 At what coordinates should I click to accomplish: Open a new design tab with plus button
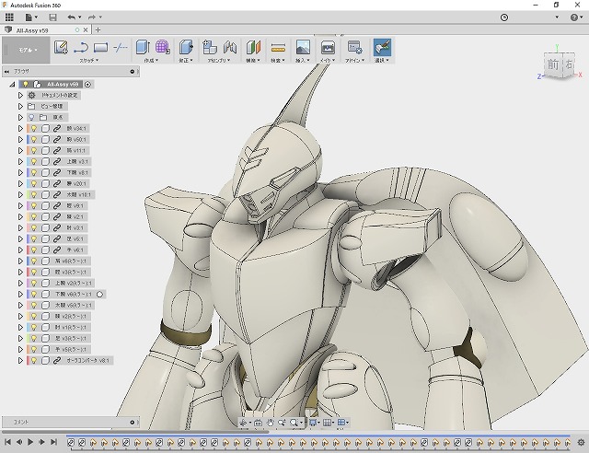[98, 29]
